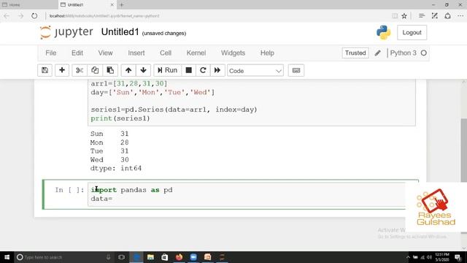The height and width of the screenshot is (263, 467).
Task: Open the browser hub icon
Action: tap(422, 16)
